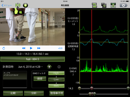Tap the lower slider's green end handle
Image resolution: width=130 pixels, height=97 pixels.
[94, 94]
